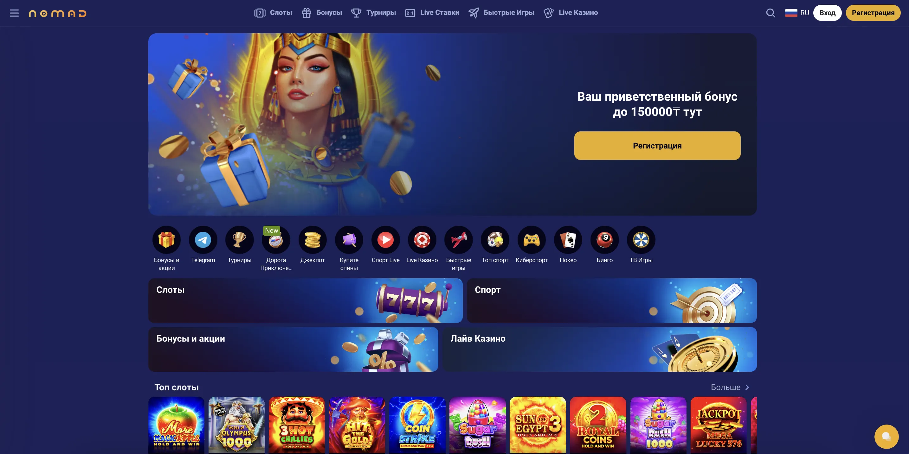Click the search magnifier icon
Viewport: 909px width, 454px height.
pos(771,13)
